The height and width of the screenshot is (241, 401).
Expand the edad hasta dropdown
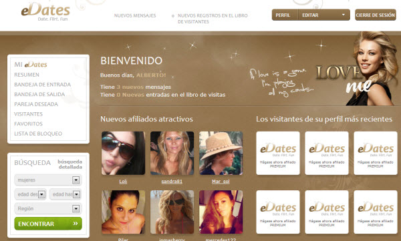pyautogui.click(x=65, y=194)
